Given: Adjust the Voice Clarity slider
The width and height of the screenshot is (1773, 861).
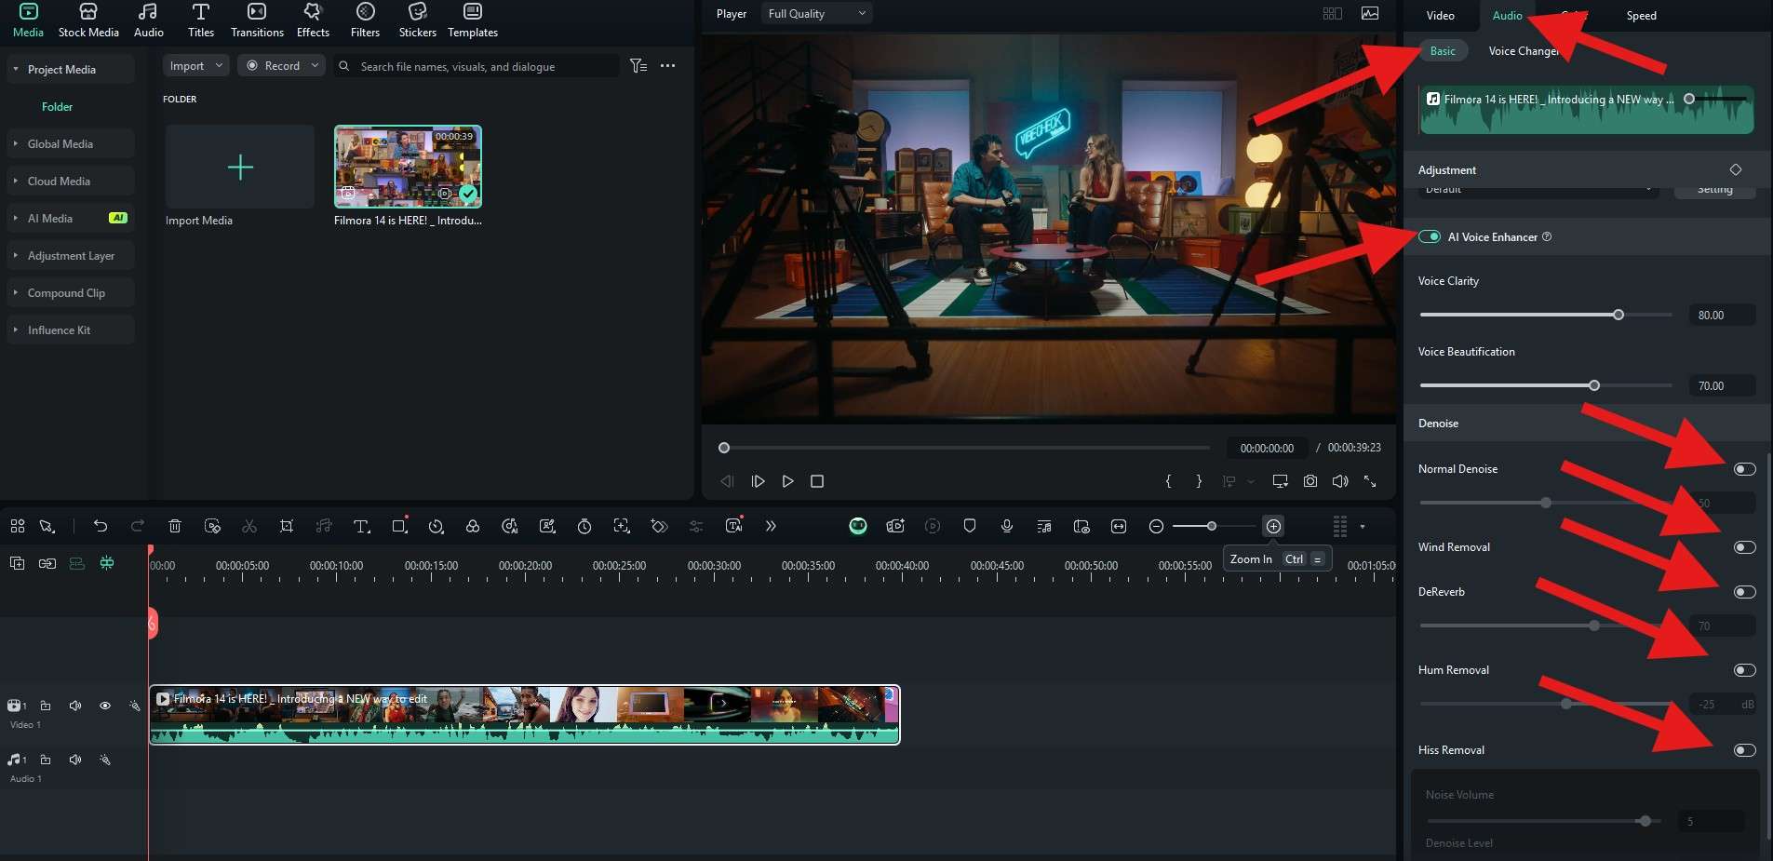Looking at the screenshot, I should (x=1619, y=315).
